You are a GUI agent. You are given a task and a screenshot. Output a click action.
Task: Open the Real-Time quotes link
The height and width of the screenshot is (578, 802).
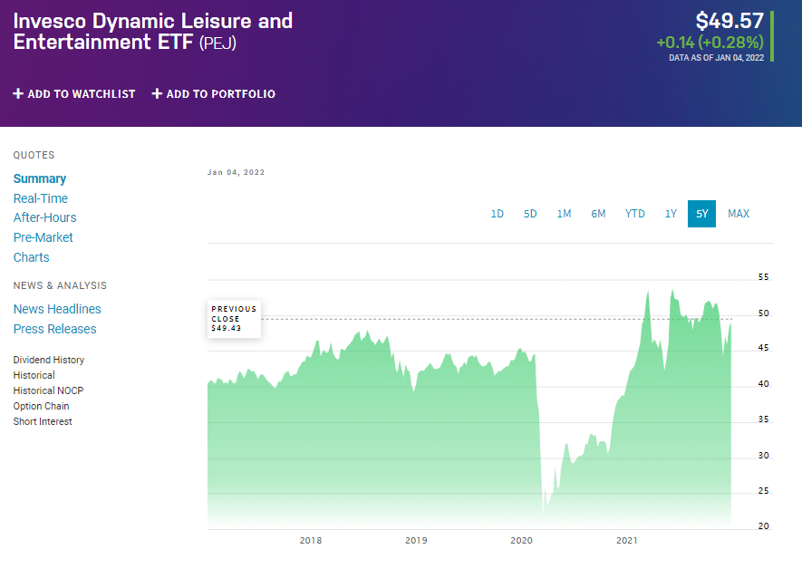click(x=41, y=198)
